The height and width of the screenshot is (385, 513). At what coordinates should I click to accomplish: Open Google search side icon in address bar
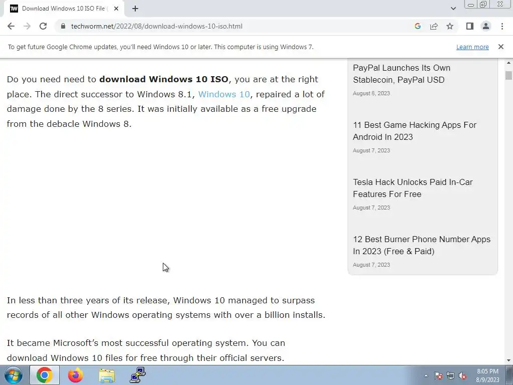click(417, 26)
